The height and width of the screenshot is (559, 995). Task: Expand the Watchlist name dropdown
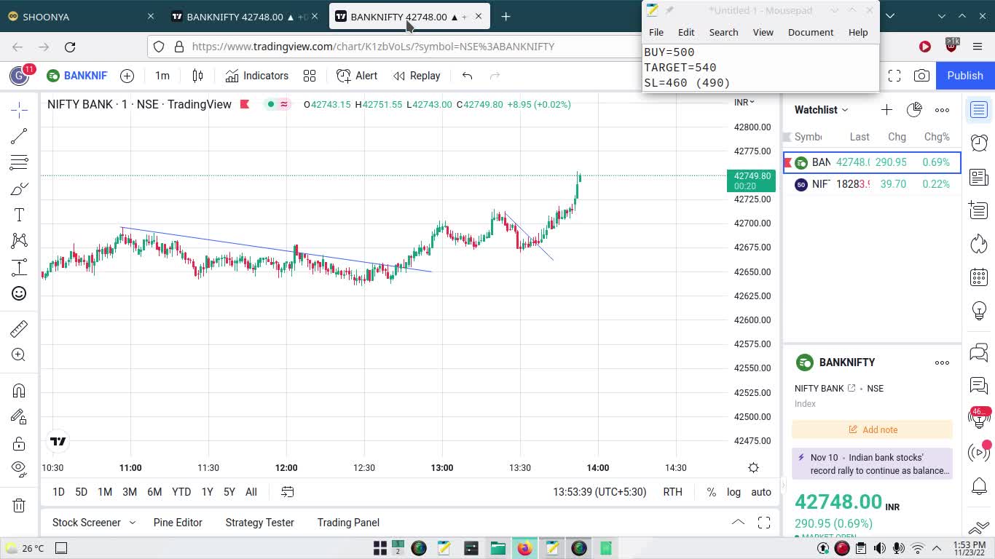pos(821,110)
